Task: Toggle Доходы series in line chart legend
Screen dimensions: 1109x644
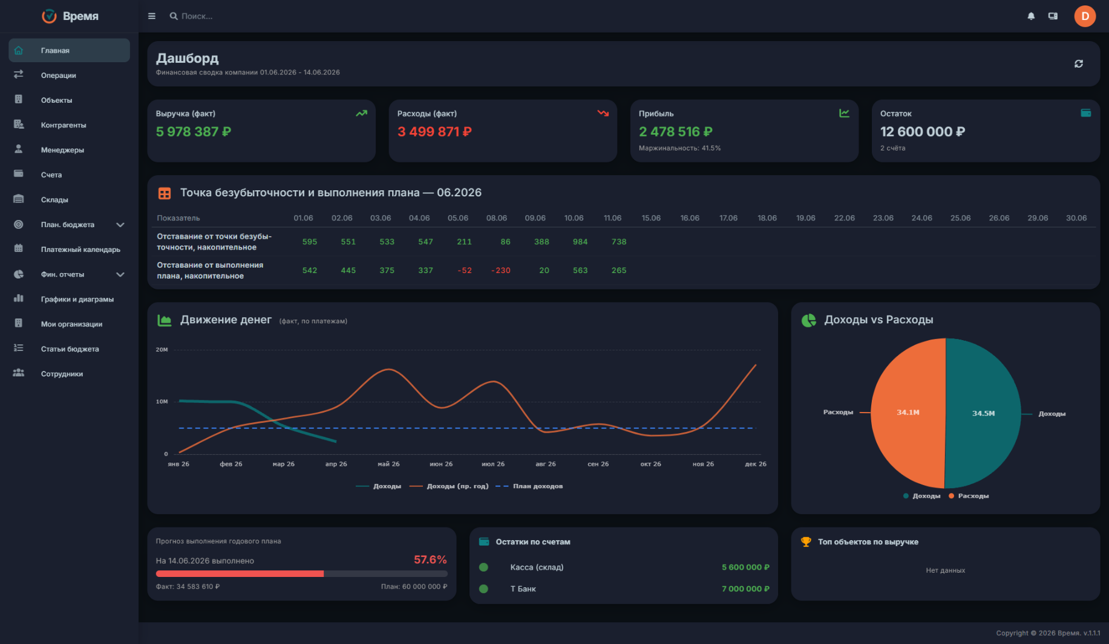Action: (379, 486)
